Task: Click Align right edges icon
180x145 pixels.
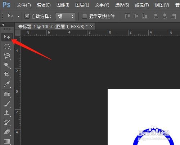Action: point(174,16)
